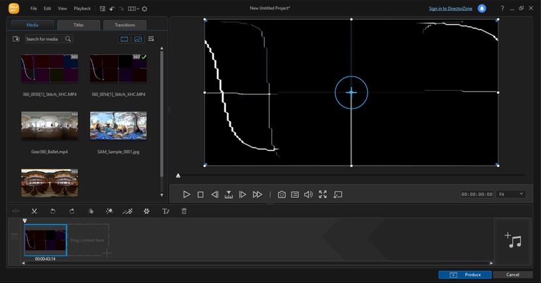Viewport: 541px width, 283px height.
Task: Toggle the video media filter button
Action: click(124, 39)
